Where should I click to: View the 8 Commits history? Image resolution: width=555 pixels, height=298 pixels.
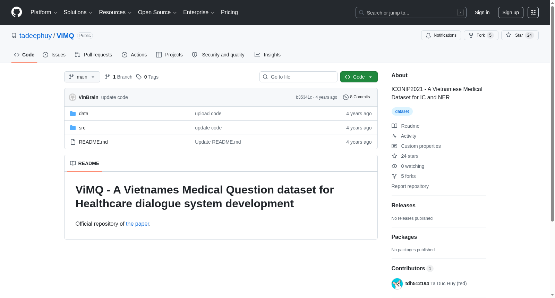pyautogui.click(x=357, y=97)
